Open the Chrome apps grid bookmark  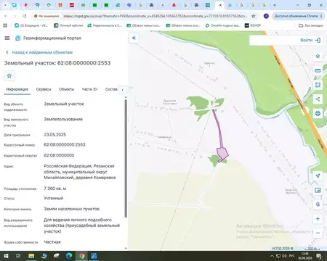[x=5, y=25]
